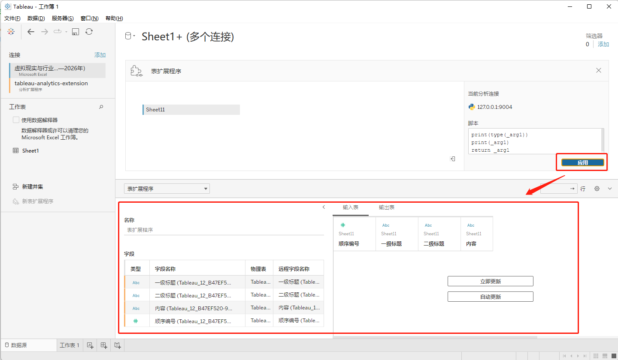The width and height of the screenshot is (618, 360).
Task: Select Sheet1 table in worksheet list
Action: point(30,151)
